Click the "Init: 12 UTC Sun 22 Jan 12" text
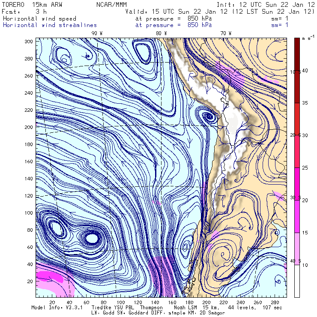The width and height of the screenshot is (317, 317). (x=266, y=5)
